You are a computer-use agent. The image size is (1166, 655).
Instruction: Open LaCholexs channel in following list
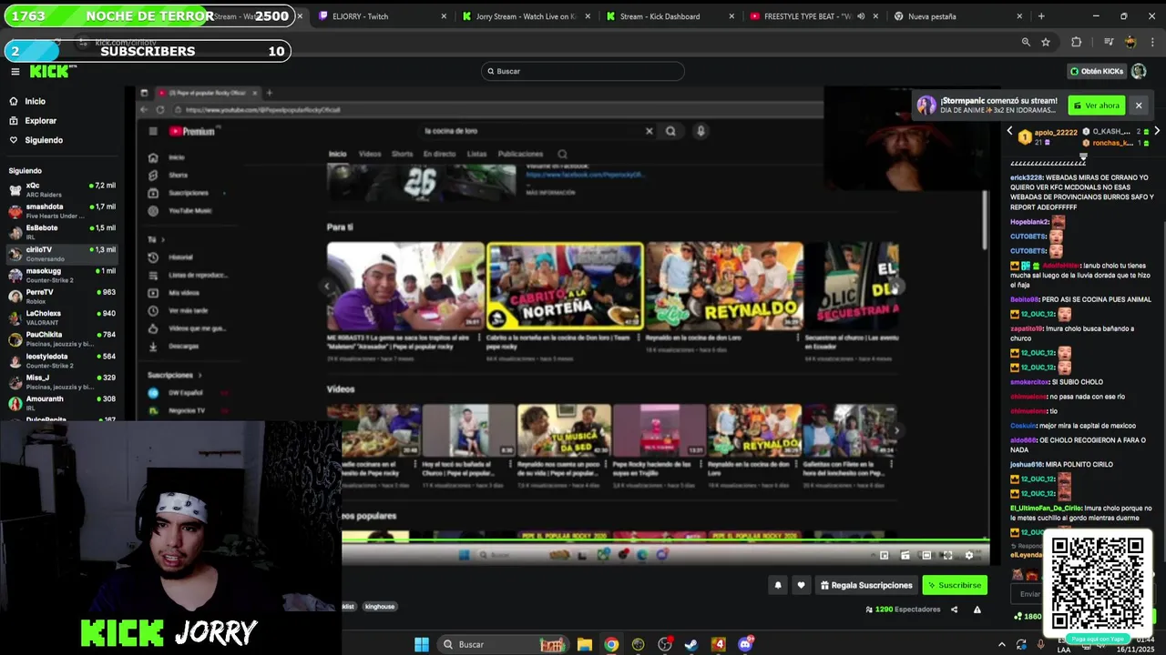click(62, 317)
